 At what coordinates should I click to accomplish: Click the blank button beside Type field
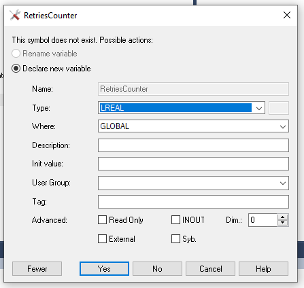279,108
